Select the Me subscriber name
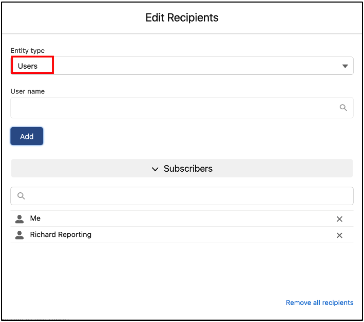364x322 pixels. (35, 218)
